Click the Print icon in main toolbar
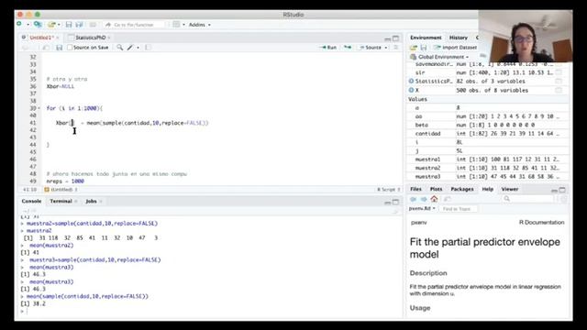The width and height of the screenshot is (587, 330). [93, 25]
